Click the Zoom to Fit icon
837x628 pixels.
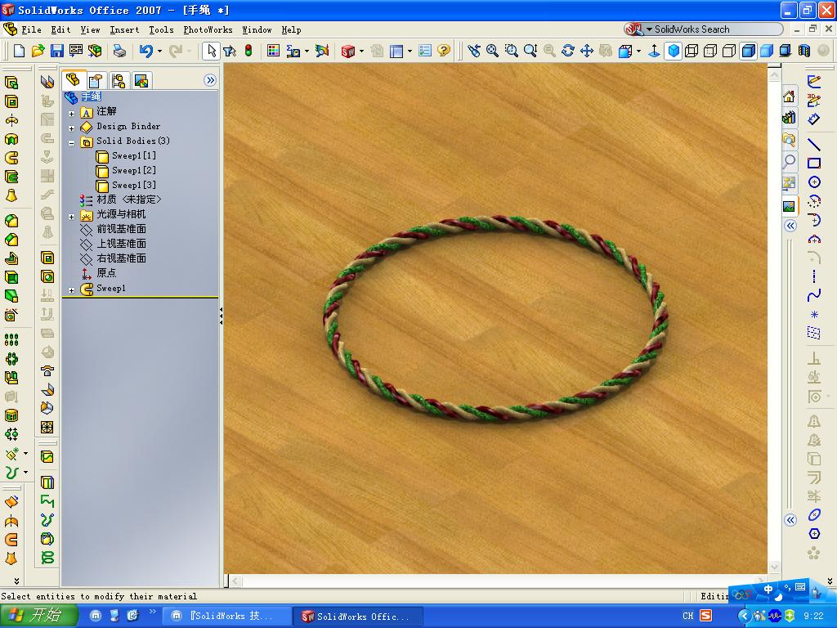click(x=492, y=51)
